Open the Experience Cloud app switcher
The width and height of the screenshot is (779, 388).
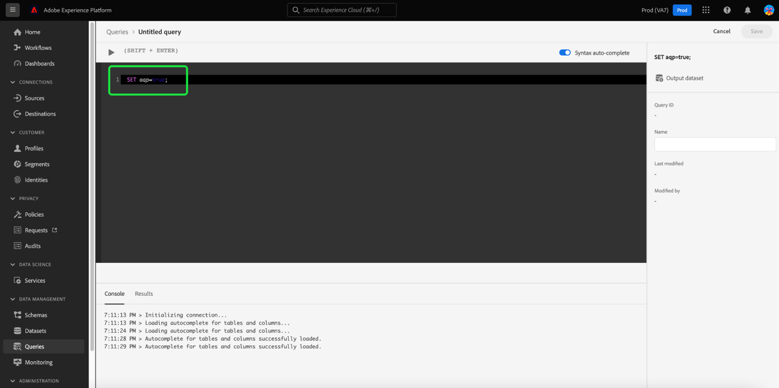click(706, 10)
